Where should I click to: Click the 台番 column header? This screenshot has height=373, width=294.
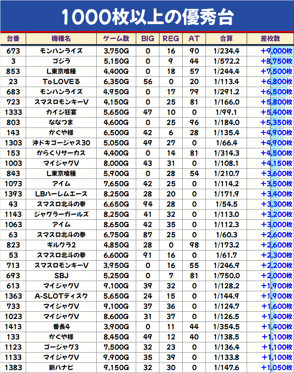point(13,38)
